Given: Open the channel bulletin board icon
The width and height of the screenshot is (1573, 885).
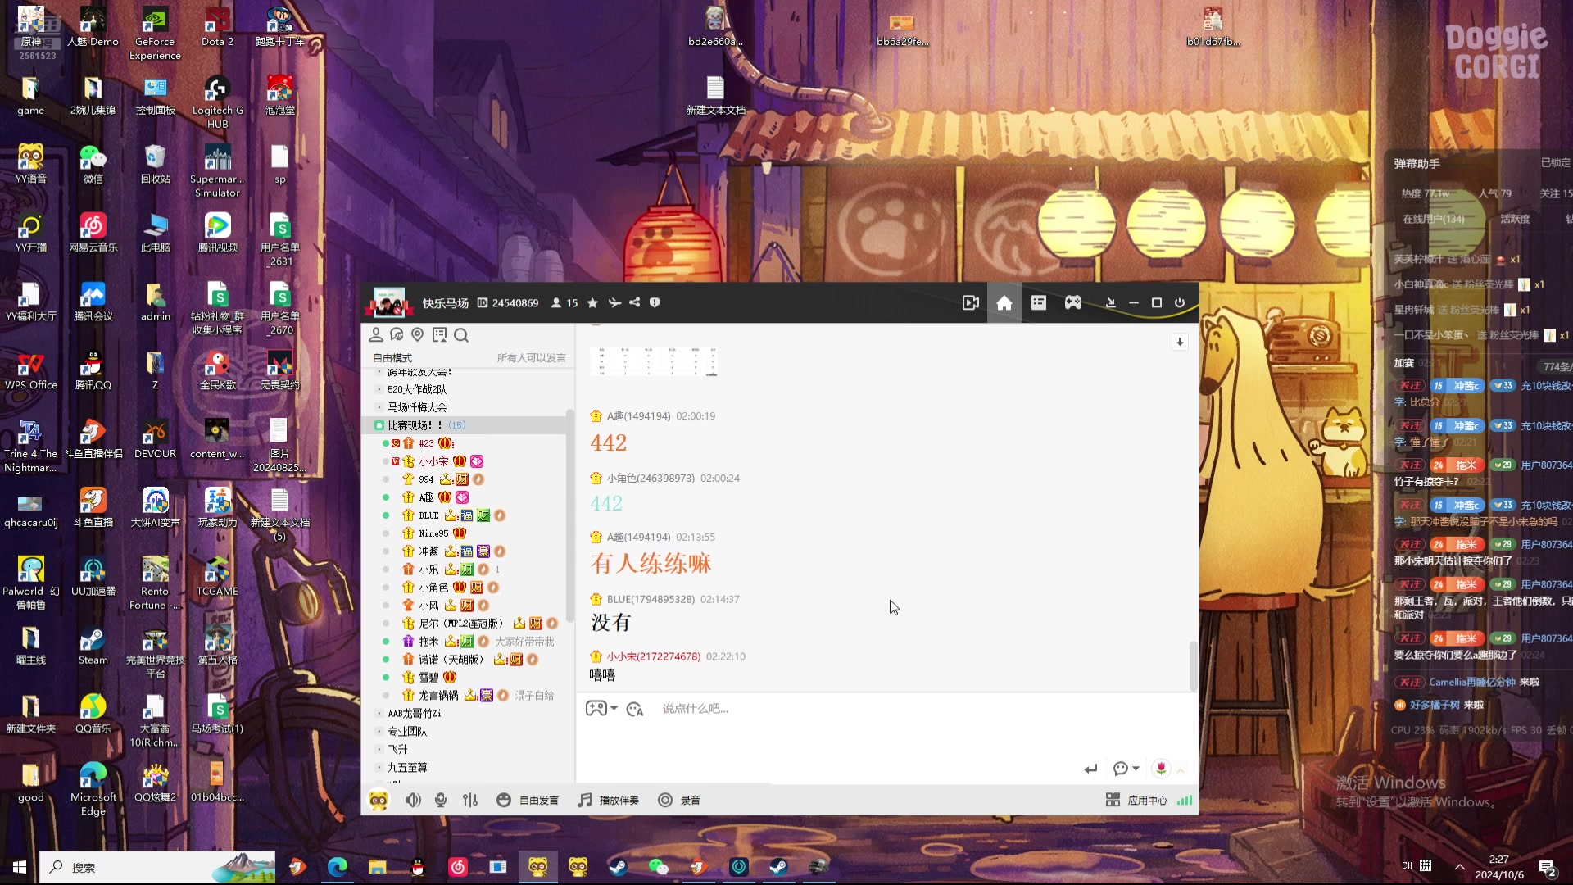Looking at the screenshot, I should tap(440, 335).
